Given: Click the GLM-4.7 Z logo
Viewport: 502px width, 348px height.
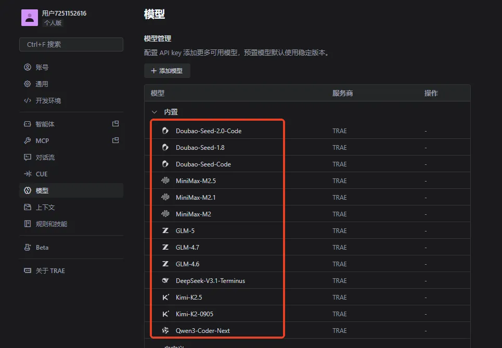Looking at the screenshot, I should tap(165, 247).
